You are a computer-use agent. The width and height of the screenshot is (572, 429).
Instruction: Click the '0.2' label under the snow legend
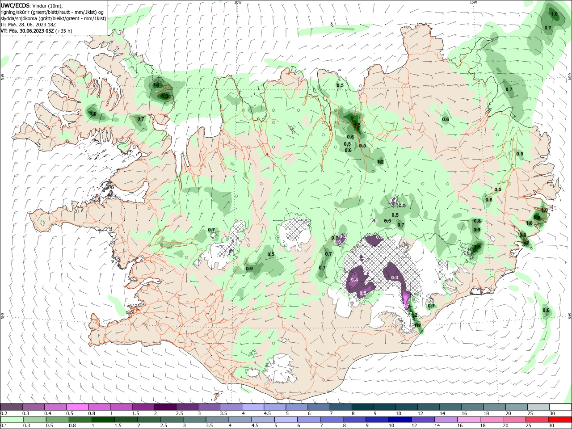[x=4, y=413]
